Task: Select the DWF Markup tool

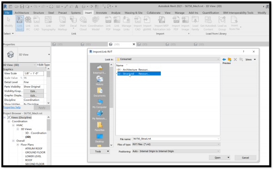Action: (62, 24)
